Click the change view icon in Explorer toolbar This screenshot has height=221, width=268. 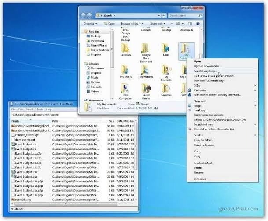point(178,24)
